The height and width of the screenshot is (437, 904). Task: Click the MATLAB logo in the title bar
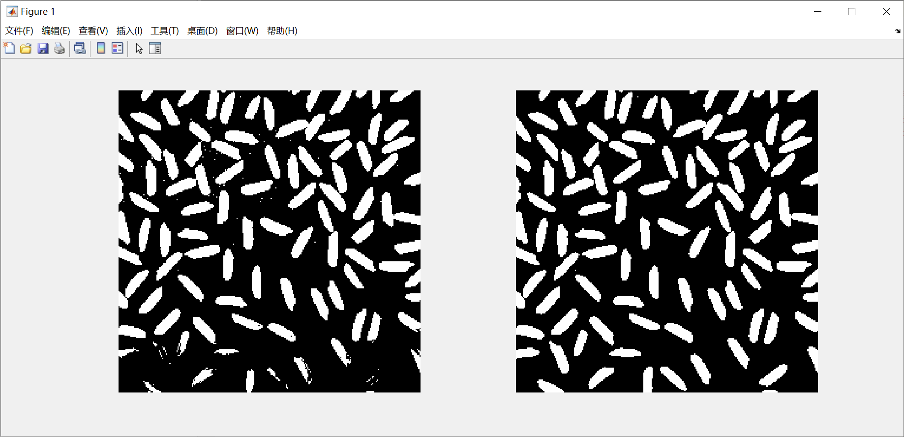coord(12,11)
